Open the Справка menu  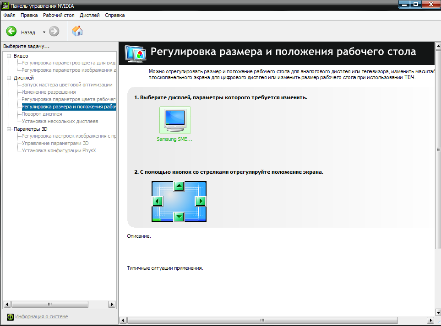115,15
